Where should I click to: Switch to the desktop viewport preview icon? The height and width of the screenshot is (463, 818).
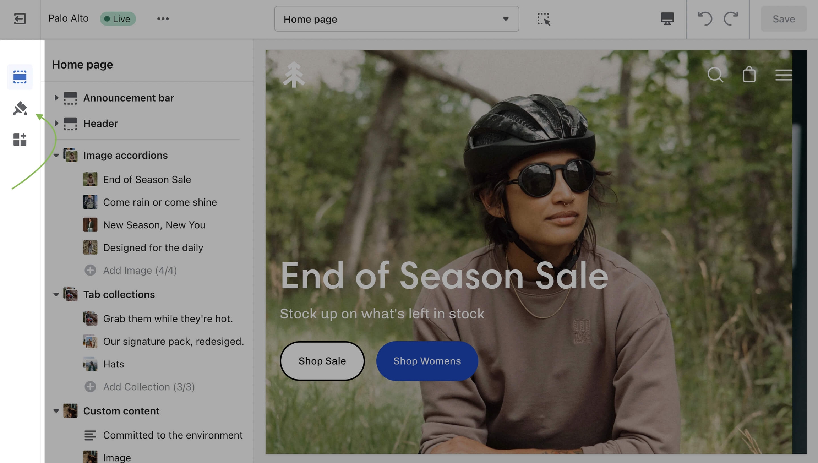tap(667, 19)
